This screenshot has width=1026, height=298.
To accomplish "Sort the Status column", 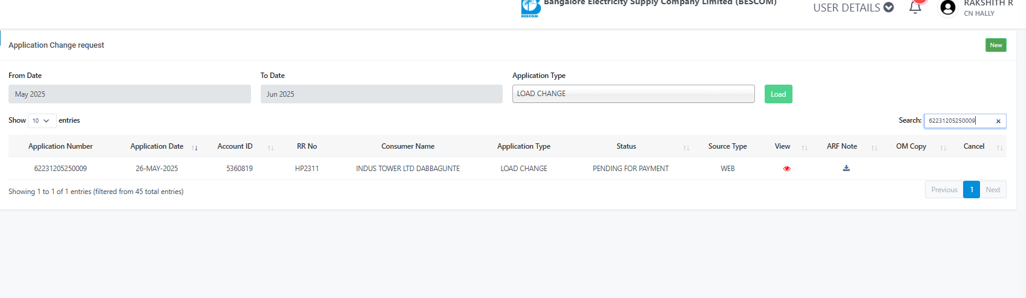I will (686, 147).
